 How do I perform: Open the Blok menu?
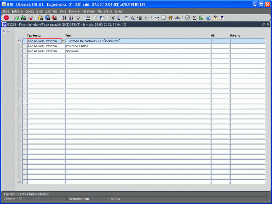(39, 12)
